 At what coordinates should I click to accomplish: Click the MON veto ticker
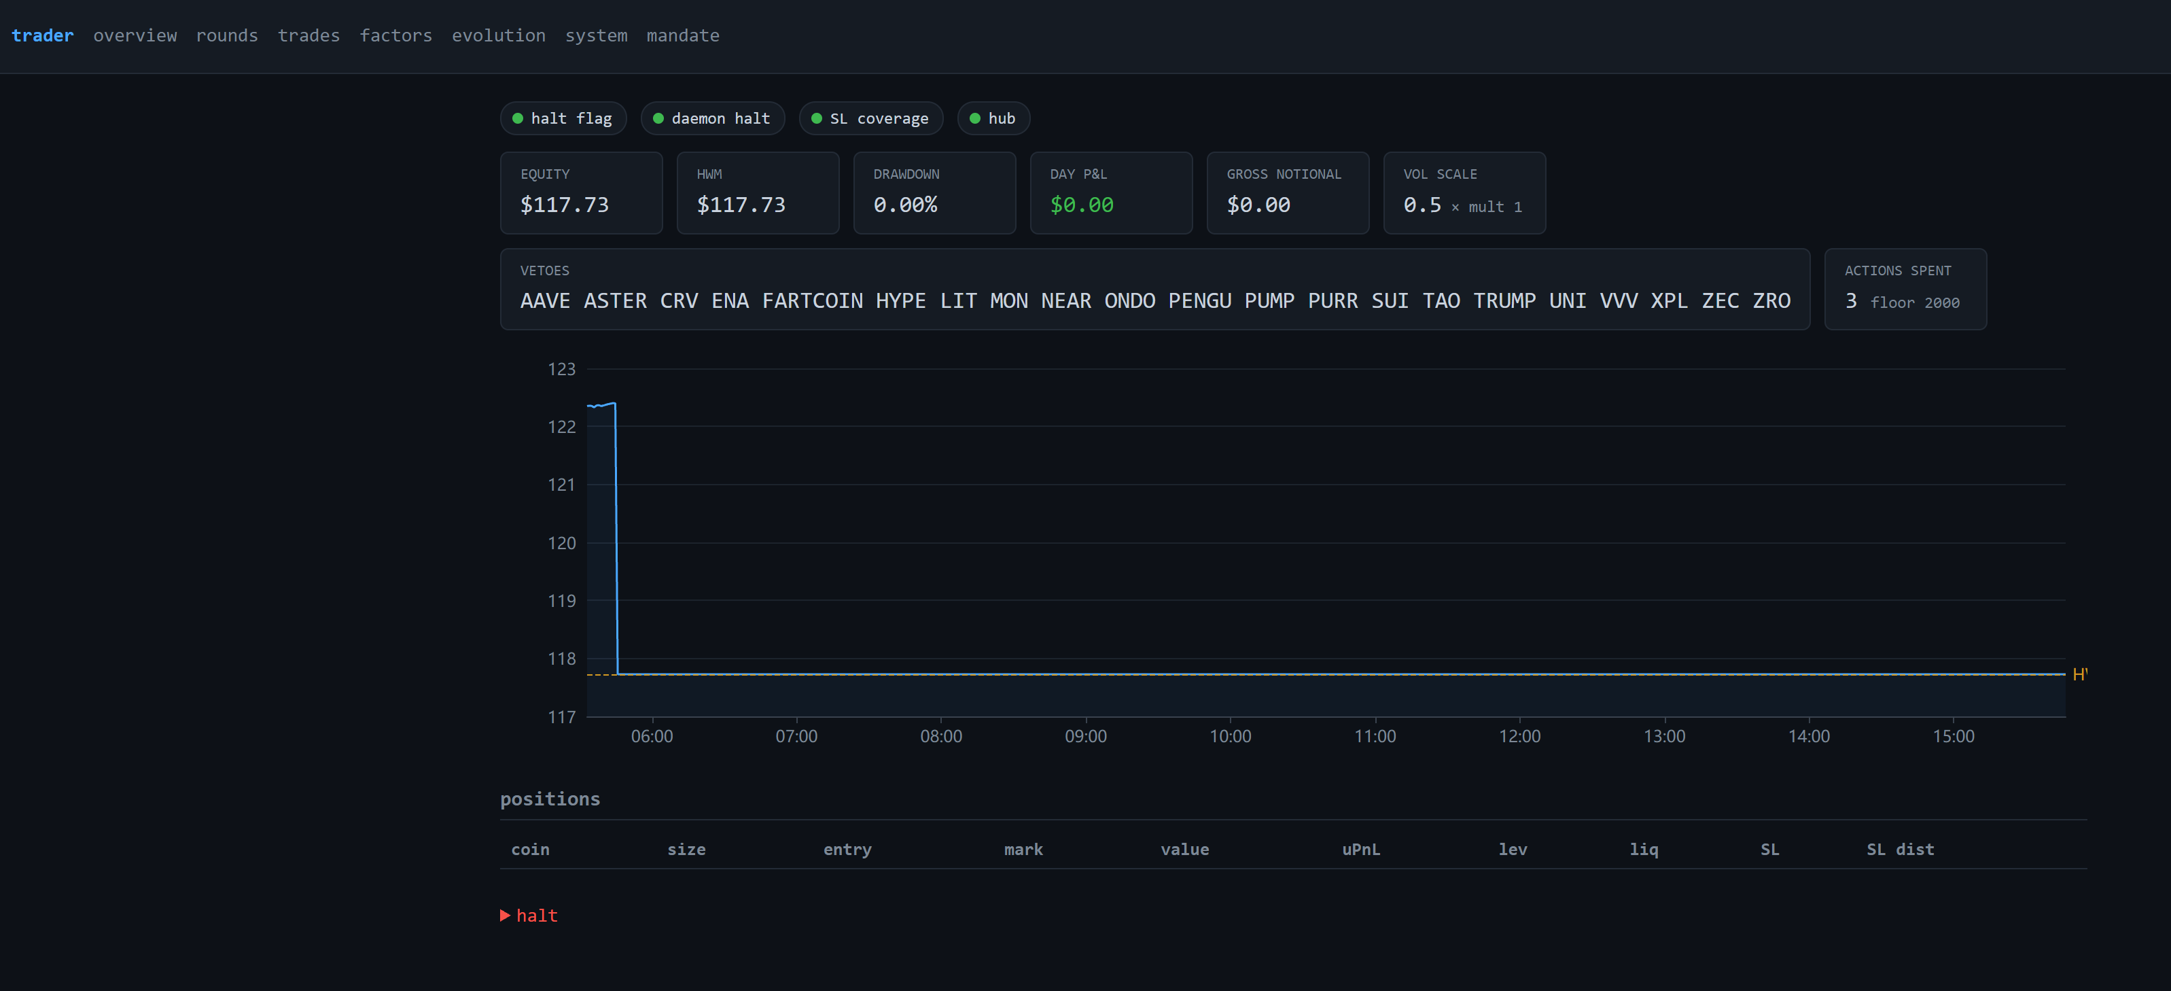tap(1009, 301)
